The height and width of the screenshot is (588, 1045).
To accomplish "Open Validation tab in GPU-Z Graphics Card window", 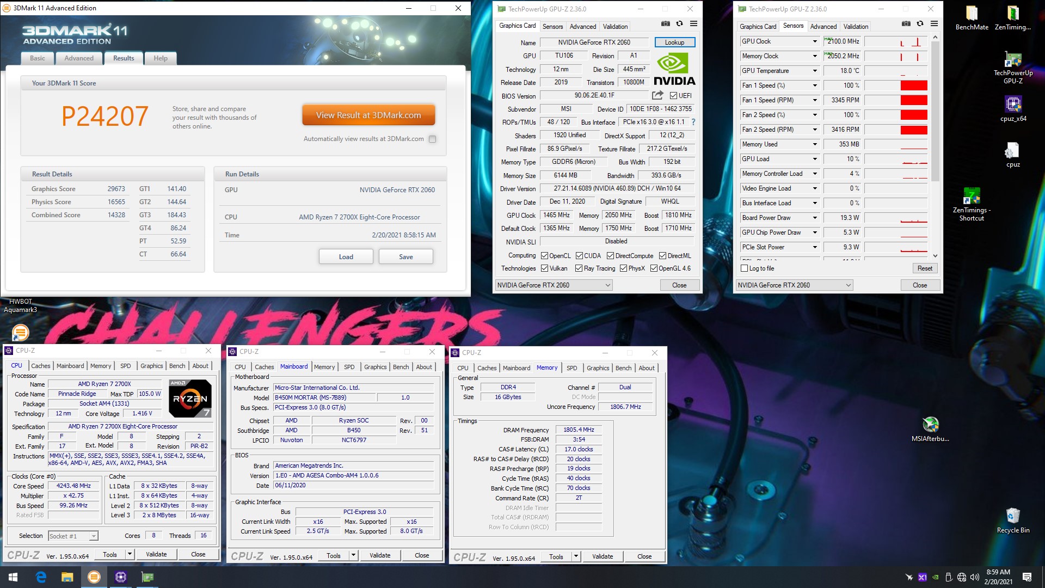I will tap(615, 26).
